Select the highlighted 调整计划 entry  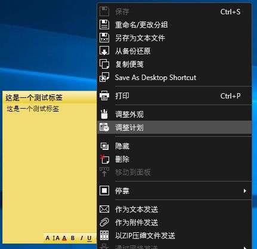click(x=174, y=127)
